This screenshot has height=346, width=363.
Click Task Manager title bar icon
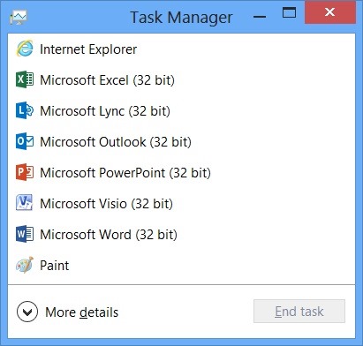(19, 18)
